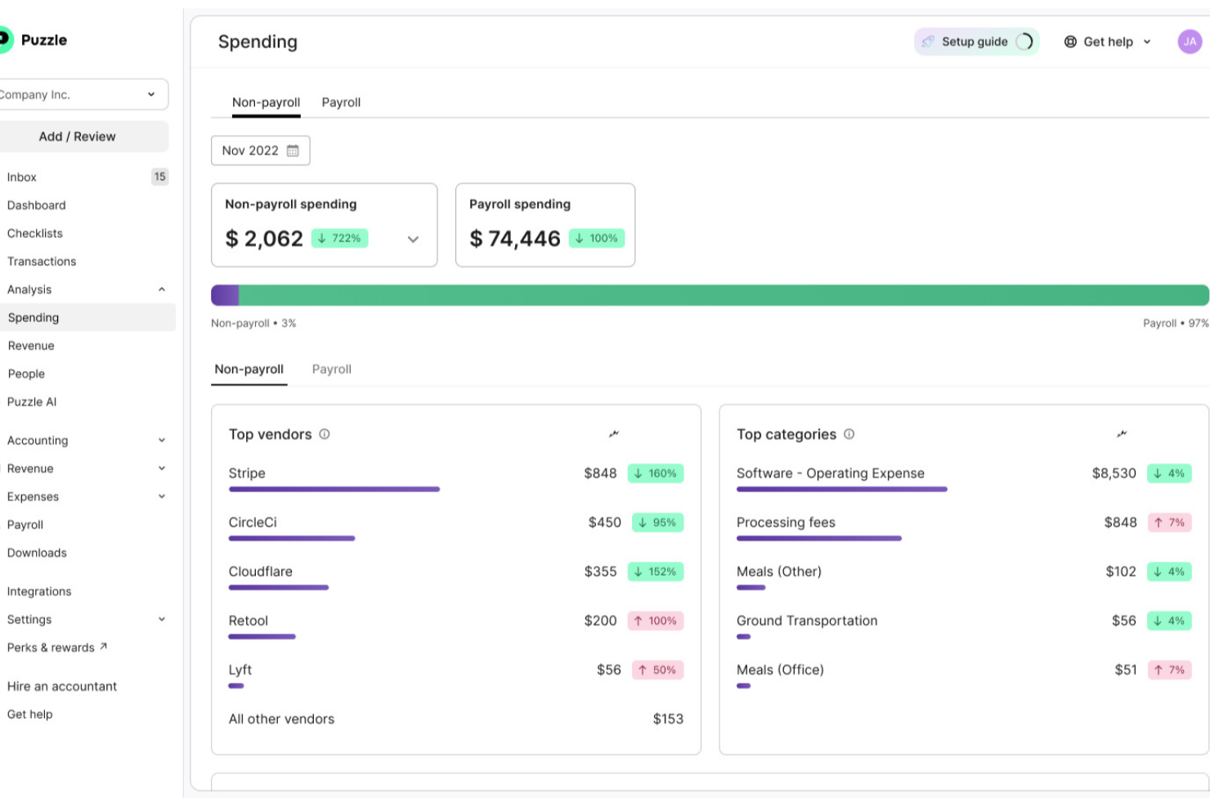
Task: Collapse the Analysis section in the sidebar
Action: coord(161,289)
